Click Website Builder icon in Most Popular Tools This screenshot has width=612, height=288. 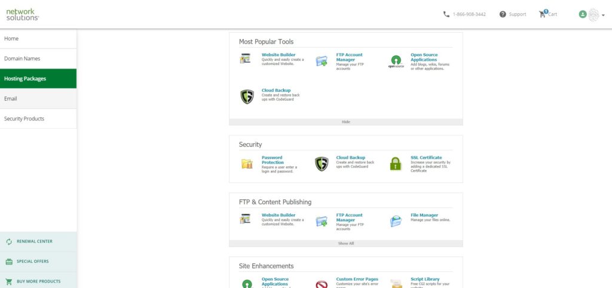click(x=245, y=59)
